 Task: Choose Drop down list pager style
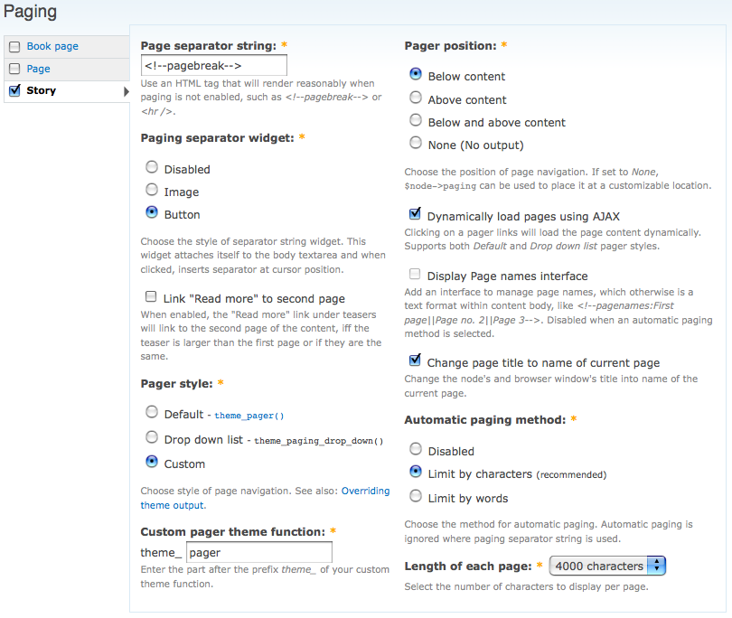pyautogui.click(x=152, y=438)
